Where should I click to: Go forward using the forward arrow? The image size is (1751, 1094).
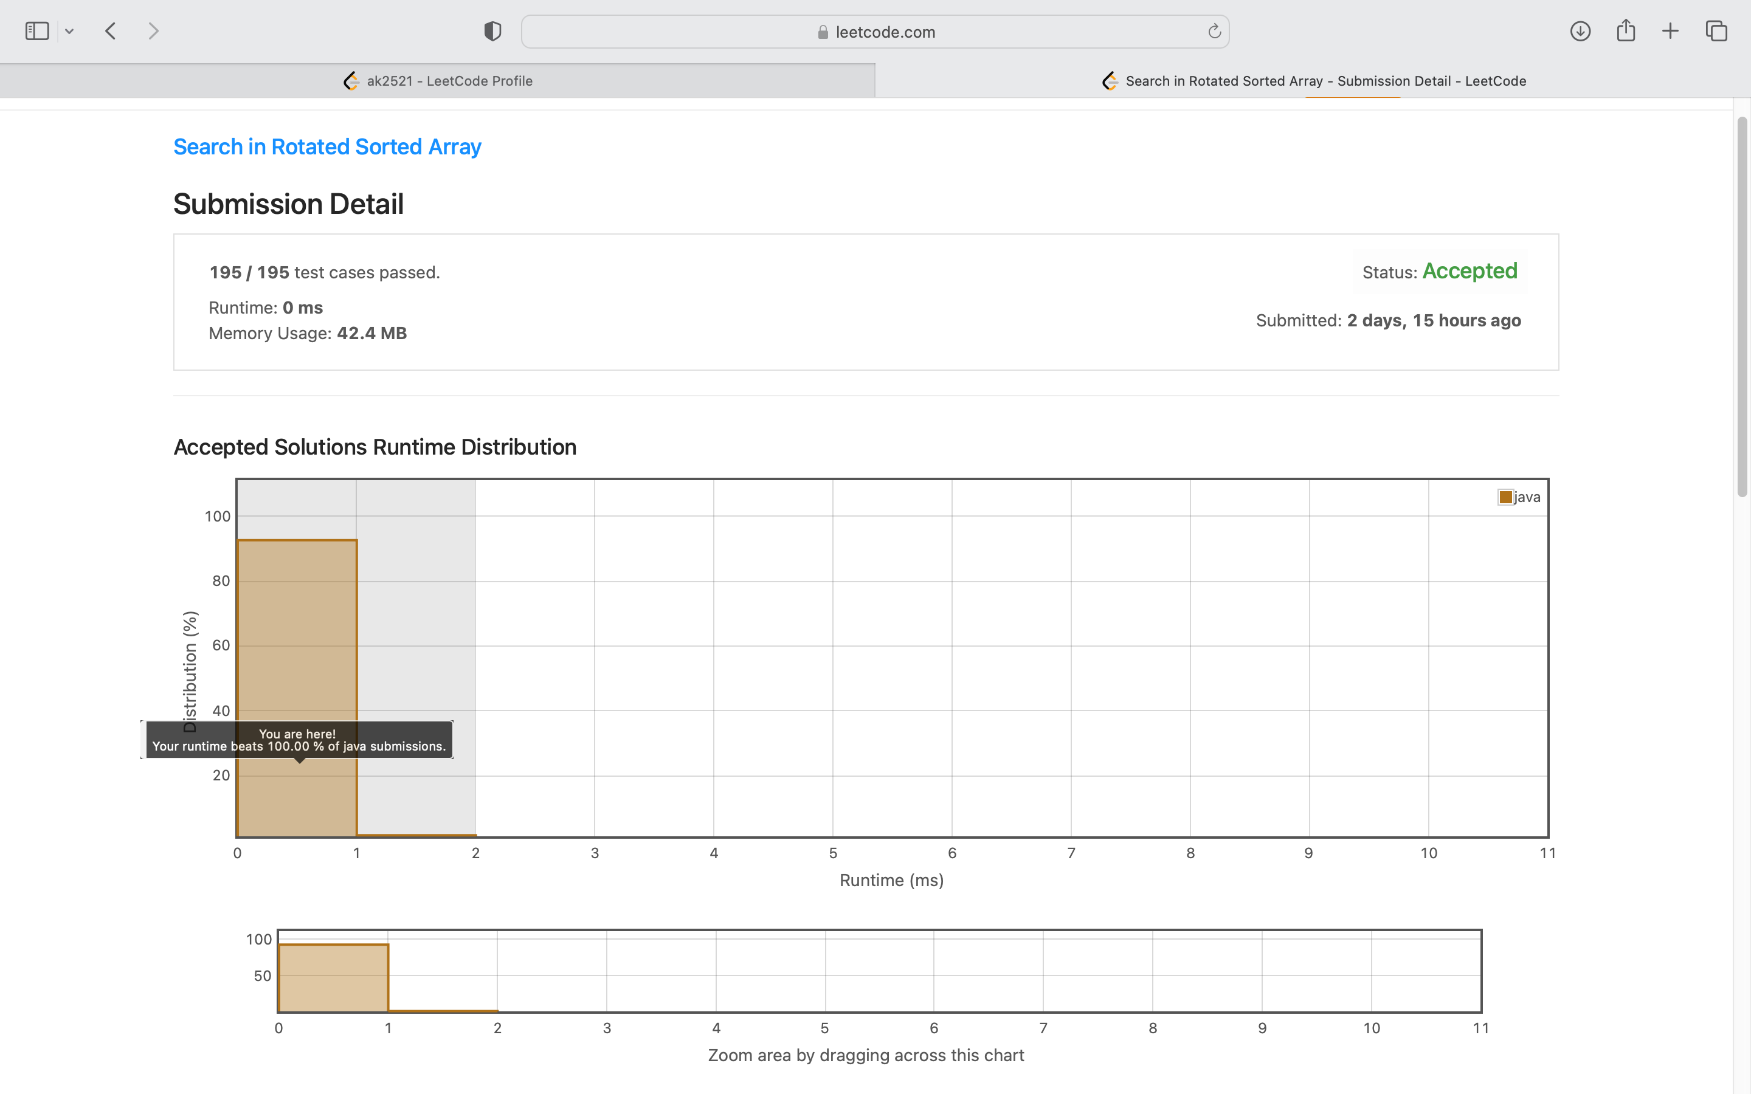point(153,31)
